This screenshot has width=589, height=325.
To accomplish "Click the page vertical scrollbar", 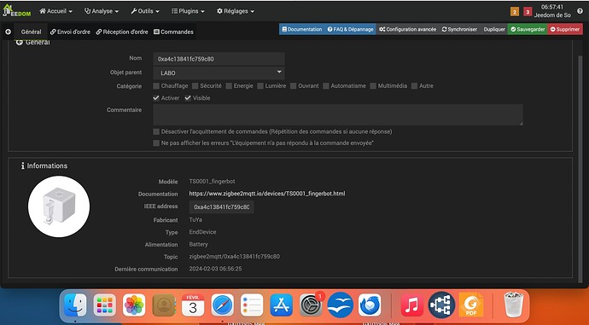I will click(580, 169).
